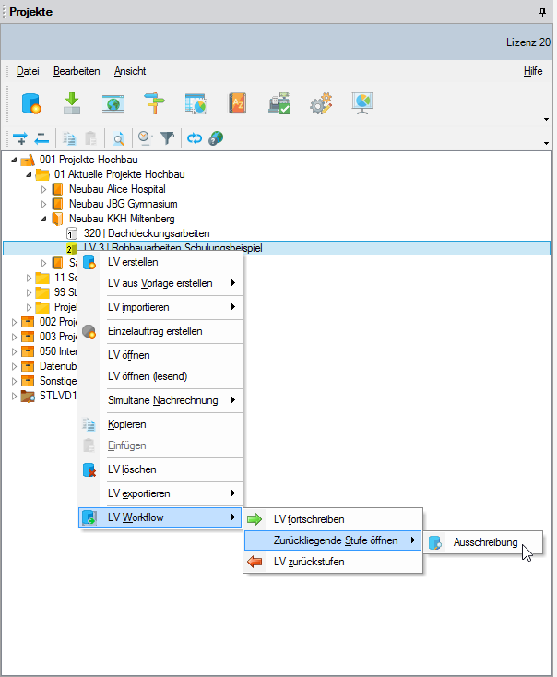Click the signpost toolbar icon
This screenshot has width=557, height=677.
click(x=154, y=103)
